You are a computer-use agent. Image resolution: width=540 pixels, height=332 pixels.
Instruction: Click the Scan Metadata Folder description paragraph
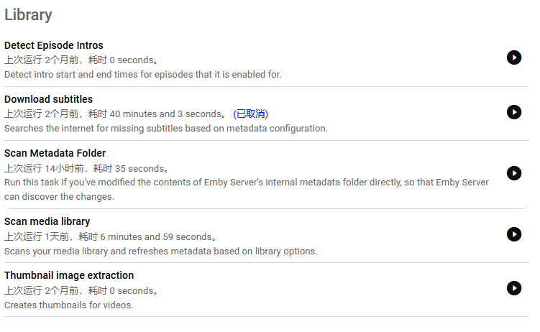[x=244, y=190]
